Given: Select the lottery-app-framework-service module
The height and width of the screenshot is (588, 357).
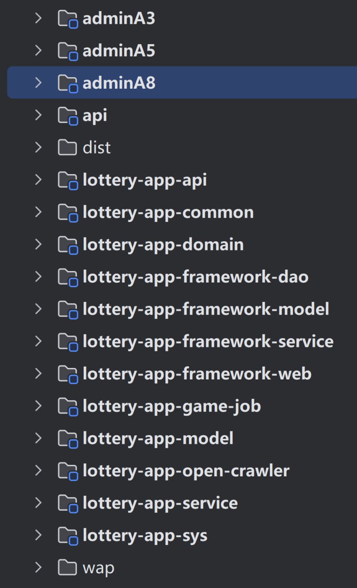Looking at the screenshot, I should (x=208, y=341).
